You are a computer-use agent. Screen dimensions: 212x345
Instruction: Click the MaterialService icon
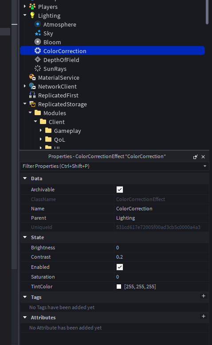[32, 77]
